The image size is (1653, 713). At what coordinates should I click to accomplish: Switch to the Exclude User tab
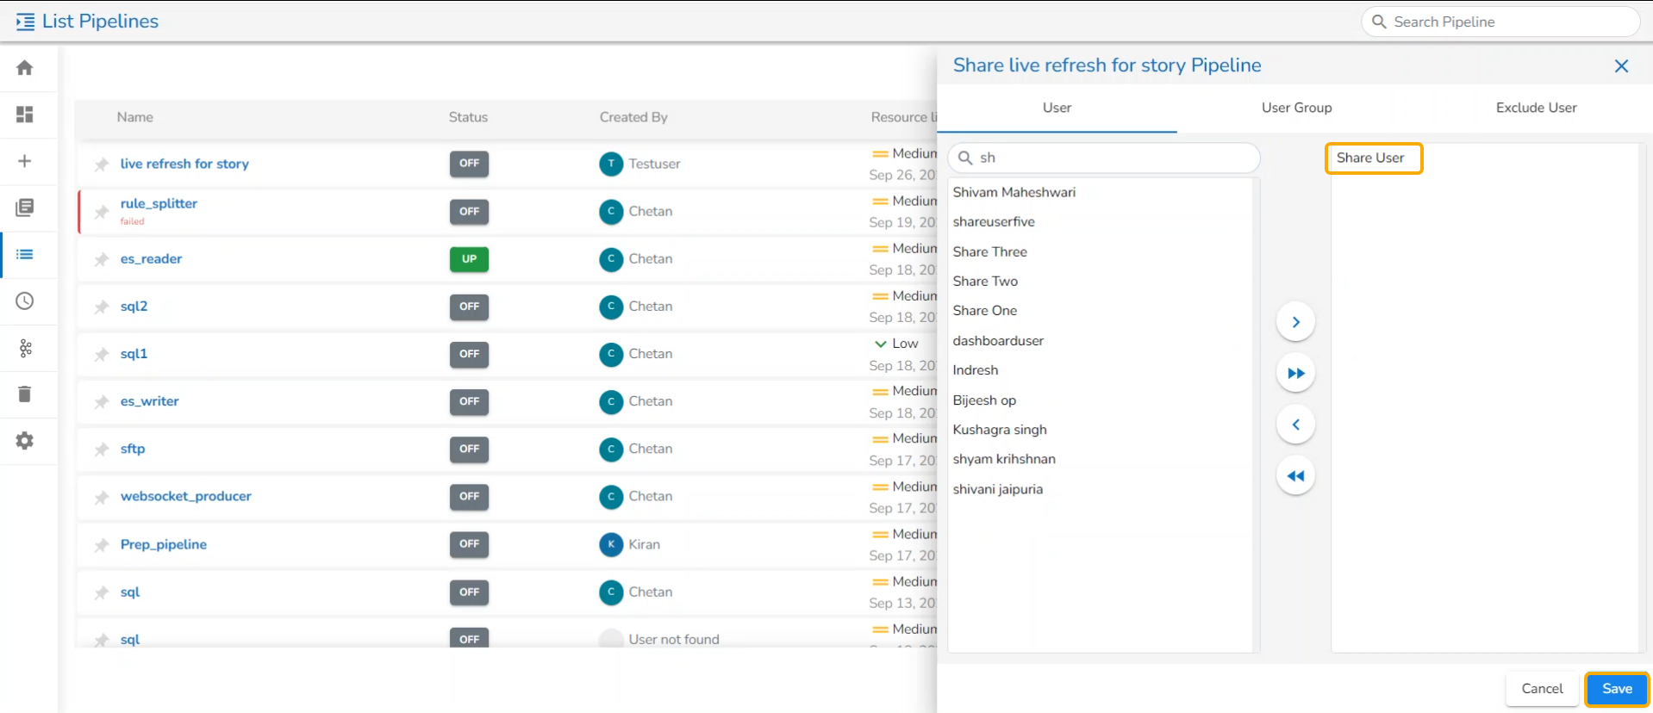[1536, 108]
